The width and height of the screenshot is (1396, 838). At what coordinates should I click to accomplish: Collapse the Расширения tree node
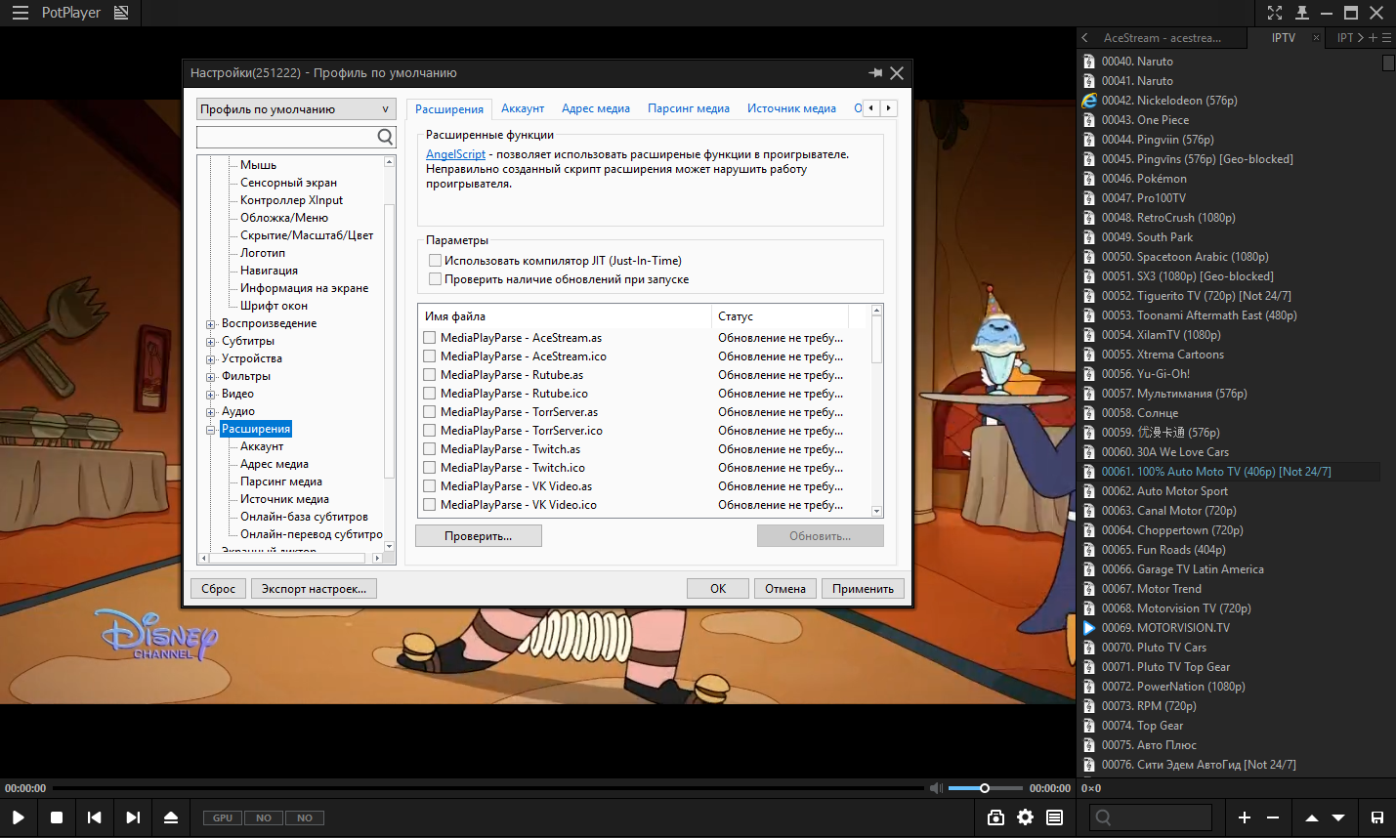click(x=211, y=430)
